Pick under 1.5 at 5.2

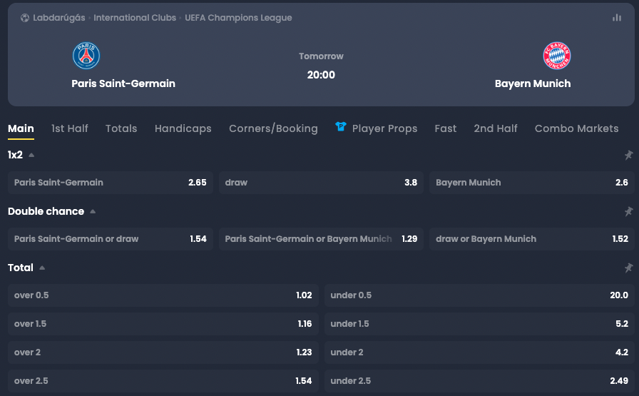479,323
